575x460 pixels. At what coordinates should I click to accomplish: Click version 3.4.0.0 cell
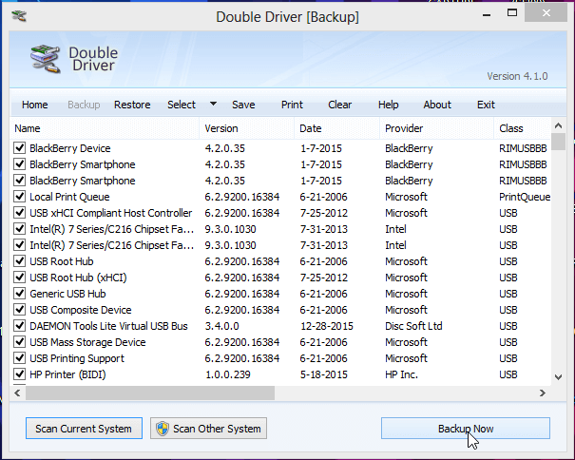221,326
